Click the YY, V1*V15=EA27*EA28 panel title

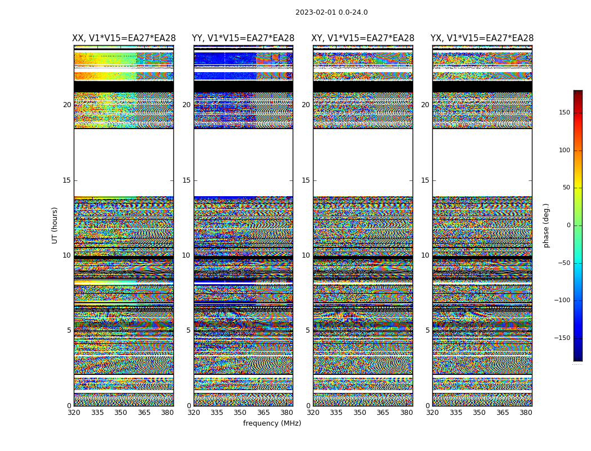pyautogui.click(x=243, y=38)
